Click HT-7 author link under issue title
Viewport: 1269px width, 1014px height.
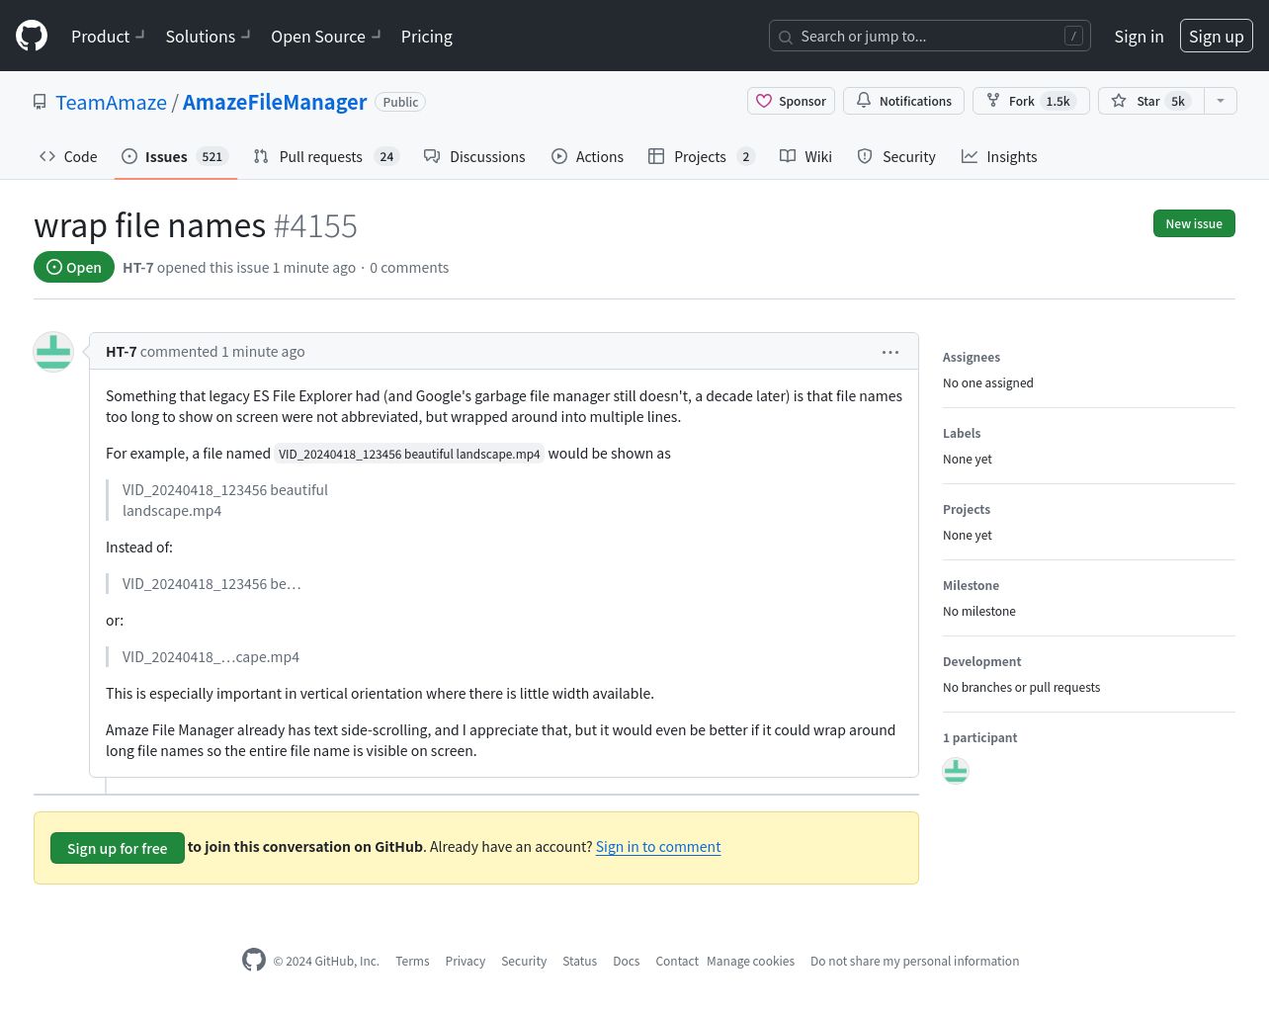[137, 268]
